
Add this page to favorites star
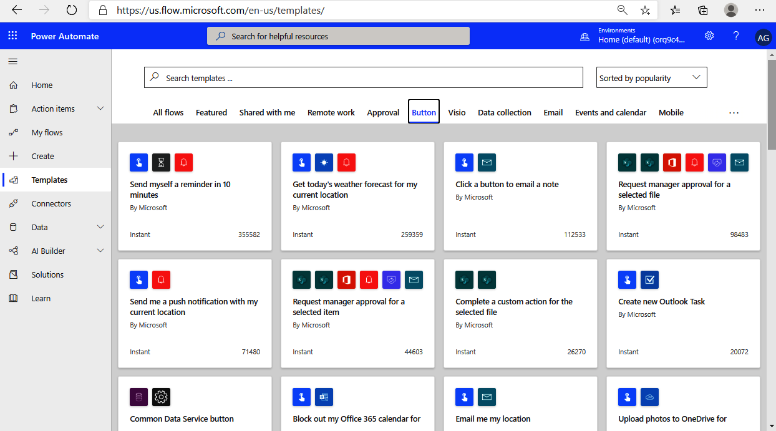pos(645,10)
